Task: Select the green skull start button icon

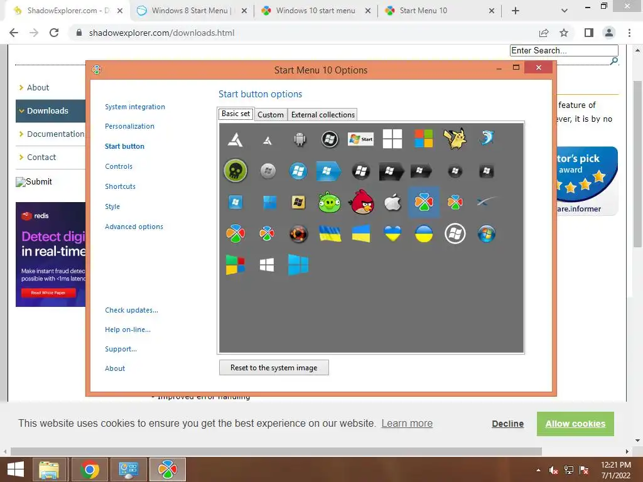Action: pyautogui.click(x=235, y=171)
